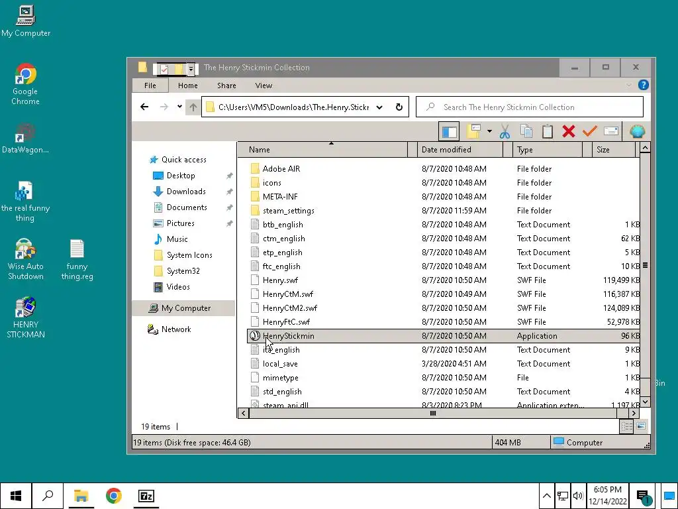Click the Copy icon in toolbar
This screenshot has height=509, width=678.
click(x=526, y=131)
